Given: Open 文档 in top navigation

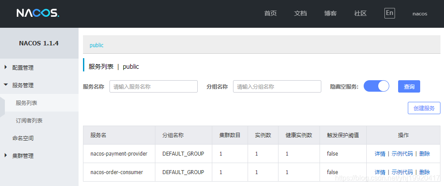Looking at the screenshot, I should (x=301, y=13).
